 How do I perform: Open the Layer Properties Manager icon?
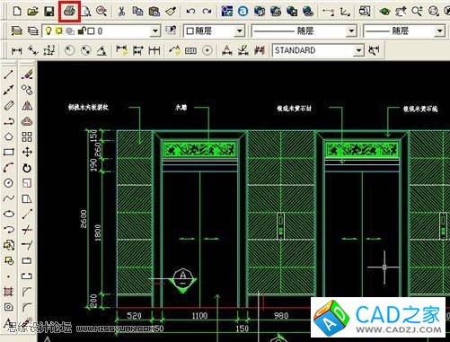[16, 31]
